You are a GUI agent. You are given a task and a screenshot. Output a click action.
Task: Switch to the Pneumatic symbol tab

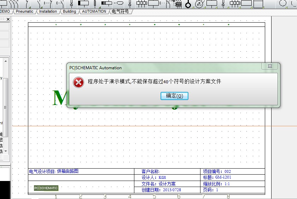(x=24, y=12)
